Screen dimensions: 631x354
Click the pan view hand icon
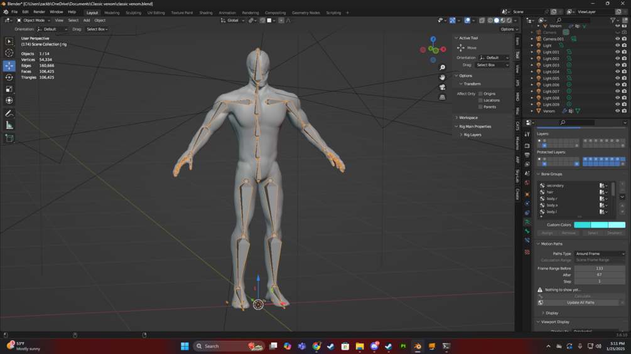442,78
